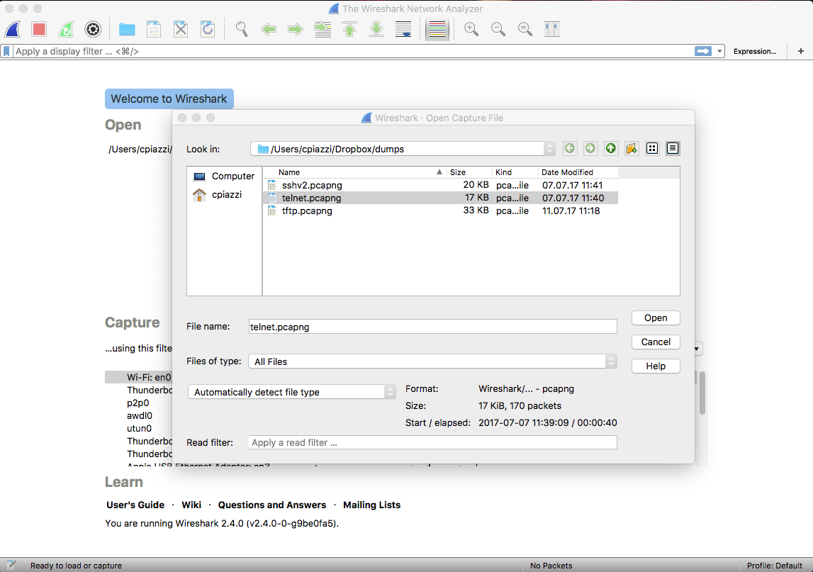Create a new folder in the dialog
813x572 pixels.
[x=632, y=149]
